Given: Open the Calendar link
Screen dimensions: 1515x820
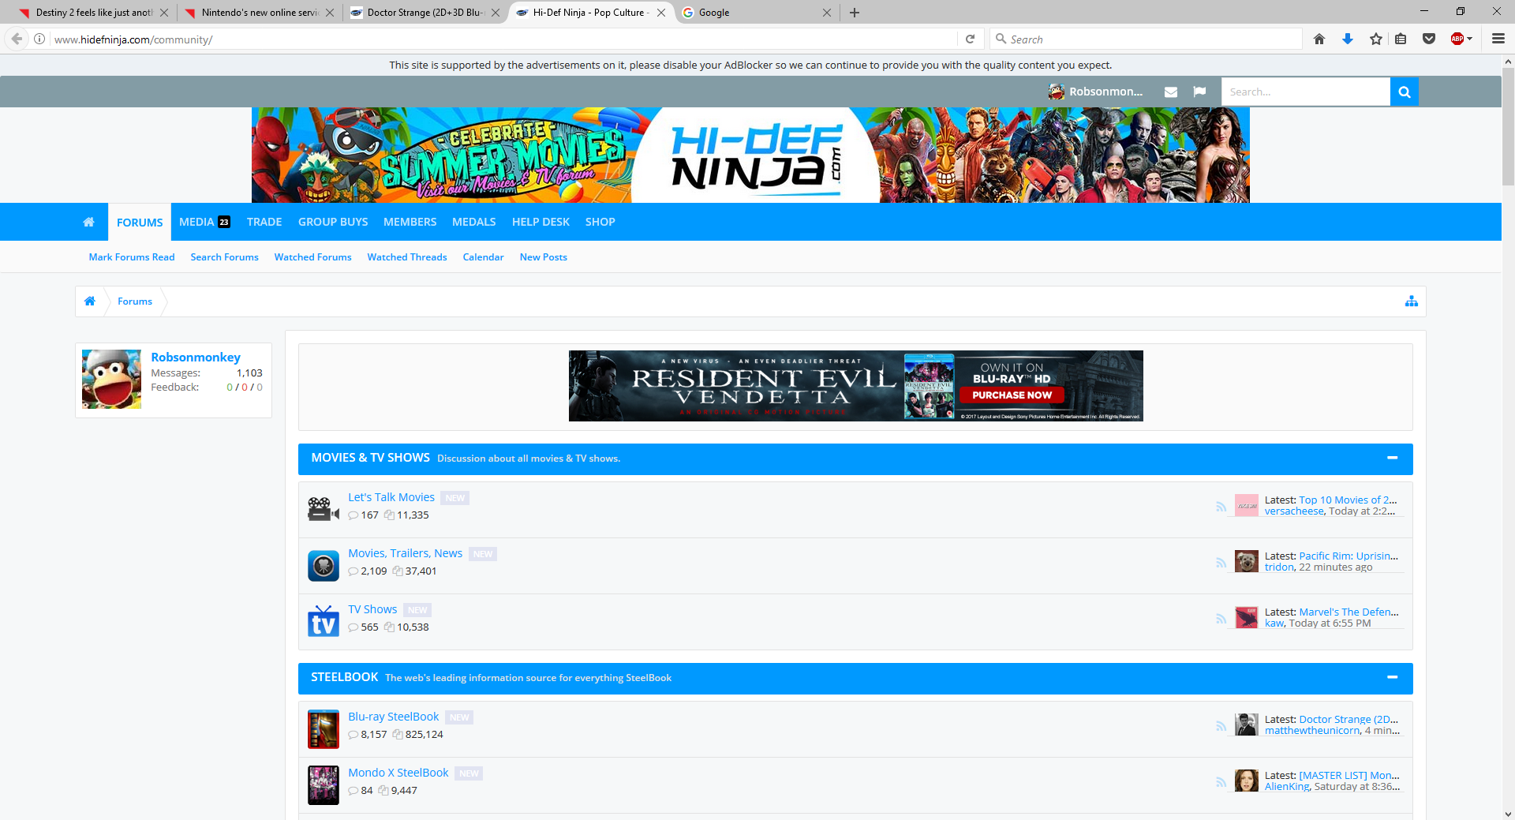Looking at the screenshot, I should [484, 257].
